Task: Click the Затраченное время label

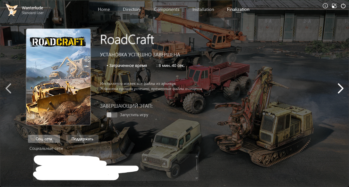Action: (128, 66)
